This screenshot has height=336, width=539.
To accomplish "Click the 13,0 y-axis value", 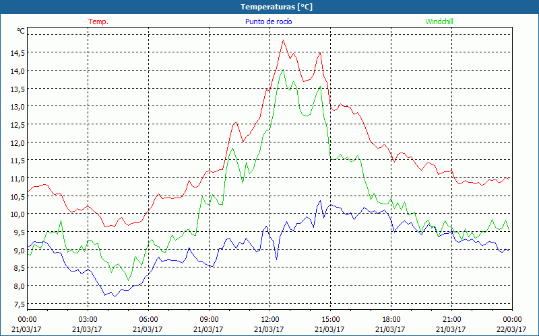I will click(x=18, y=107).
